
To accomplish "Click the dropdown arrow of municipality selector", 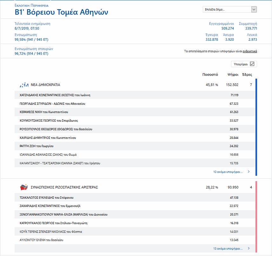I will pyautogui.click(x=254, y=9).
